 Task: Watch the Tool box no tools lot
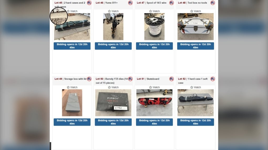(x=195, y=11)
